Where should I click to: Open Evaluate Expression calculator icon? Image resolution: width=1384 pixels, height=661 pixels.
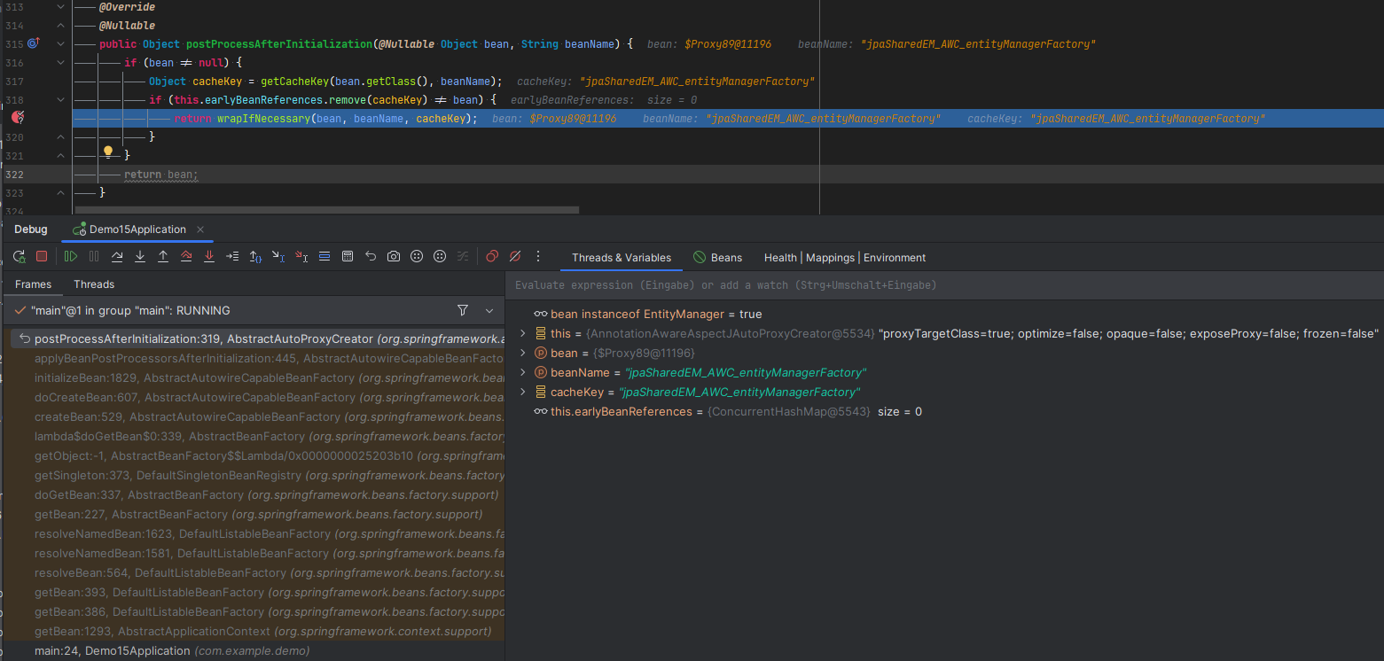348,257
